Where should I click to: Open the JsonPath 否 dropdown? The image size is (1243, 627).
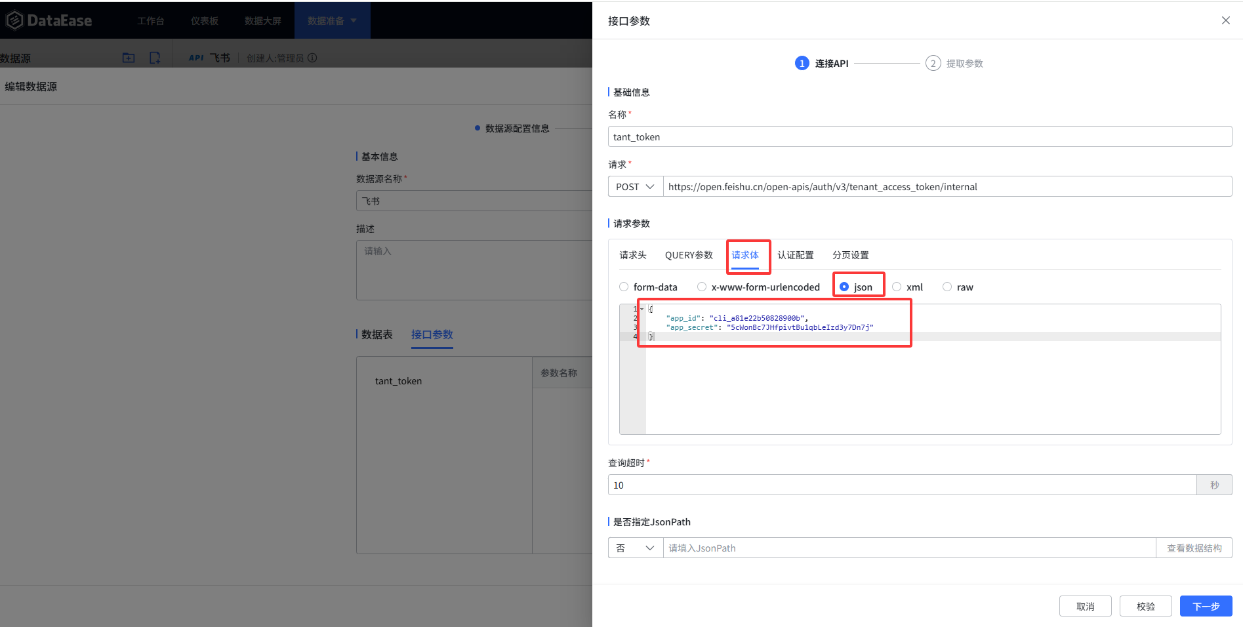(x=635, y=548)
